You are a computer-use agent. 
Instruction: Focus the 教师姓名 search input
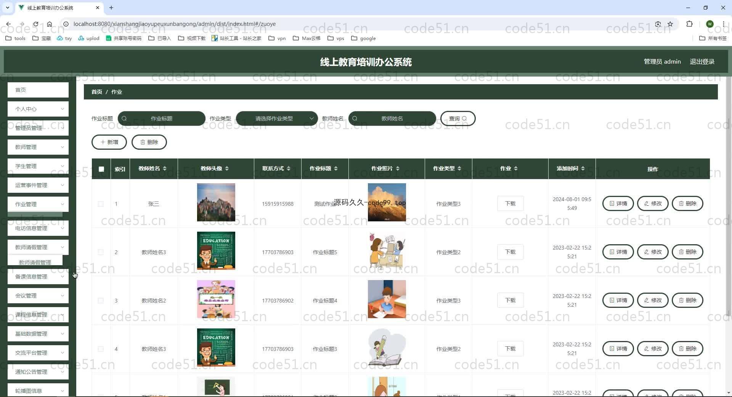point(392,118)
